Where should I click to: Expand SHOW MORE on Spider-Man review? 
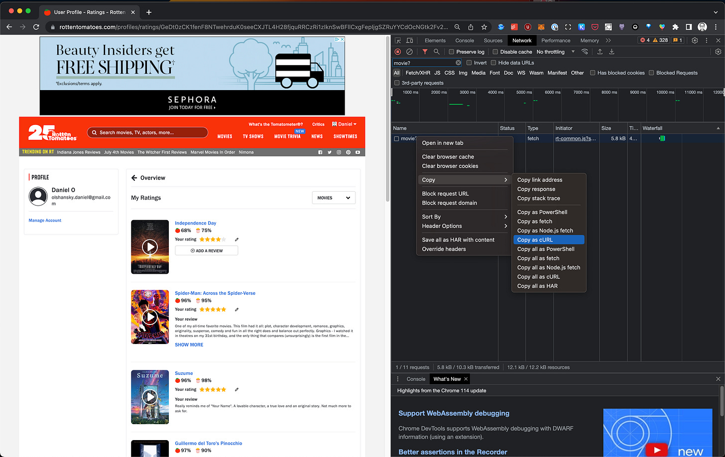189,345
